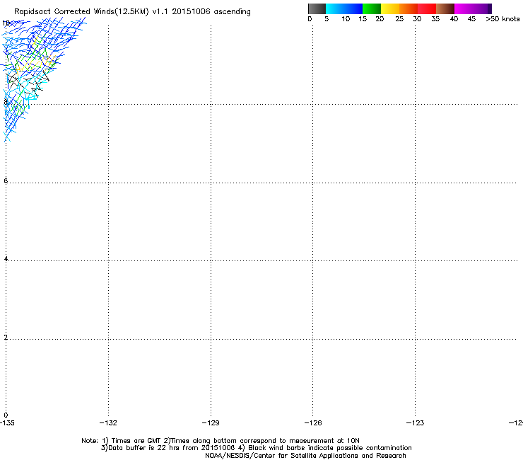Click the latitude label '2' on left axis
This screenshot has height=460, width=523.
[x=6, y=337]
